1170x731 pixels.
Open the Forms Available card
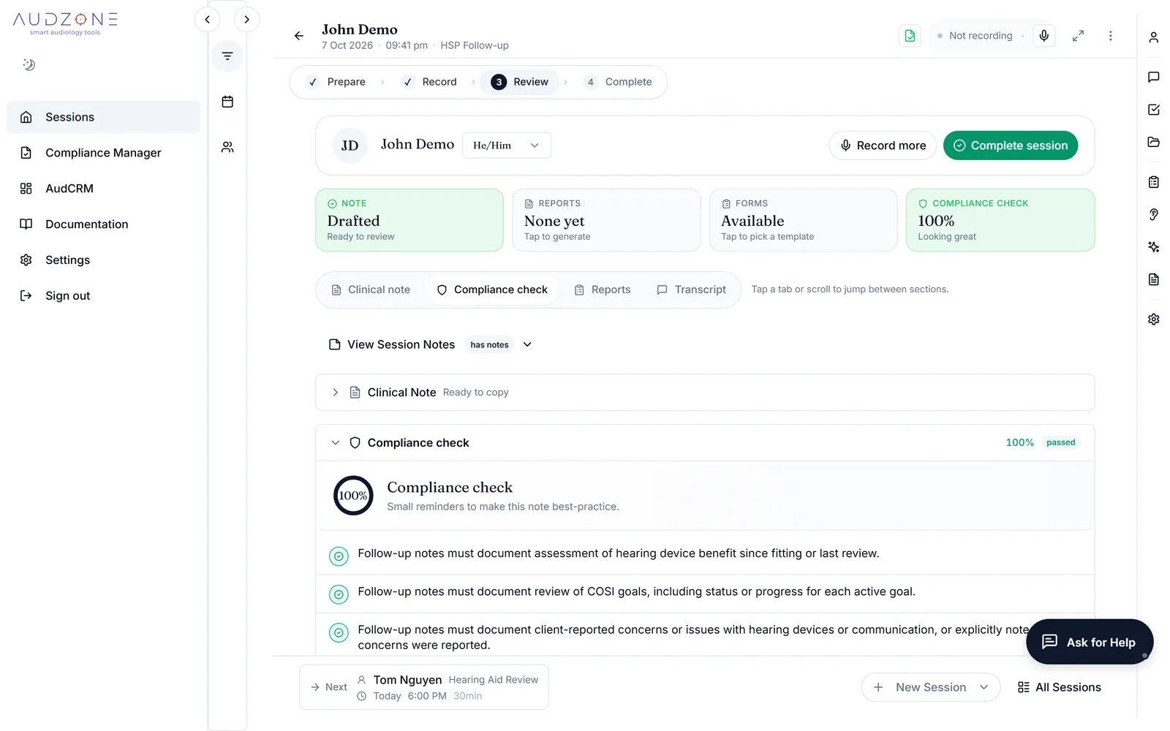pos(803,220)
